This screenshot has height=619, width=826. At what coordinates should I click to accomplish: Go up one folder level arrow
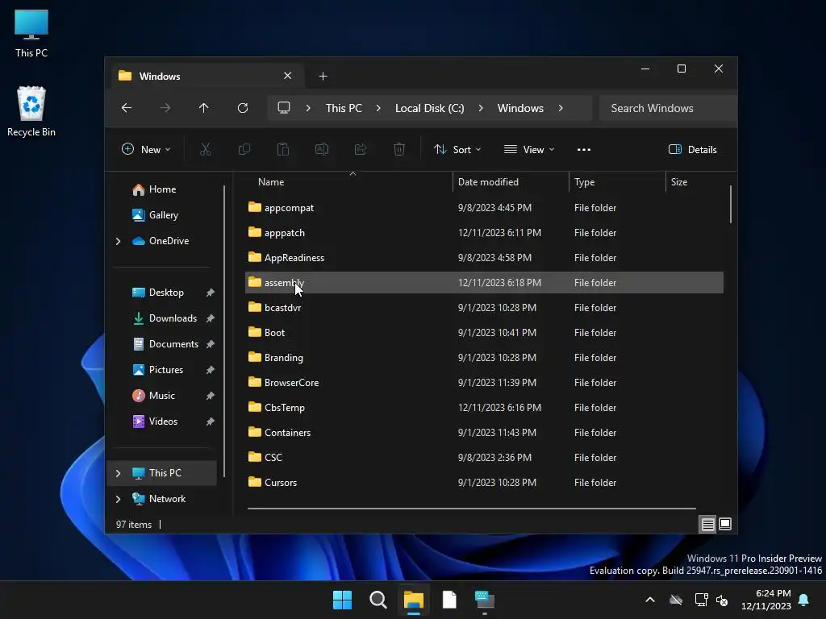[x=204, y=108]
